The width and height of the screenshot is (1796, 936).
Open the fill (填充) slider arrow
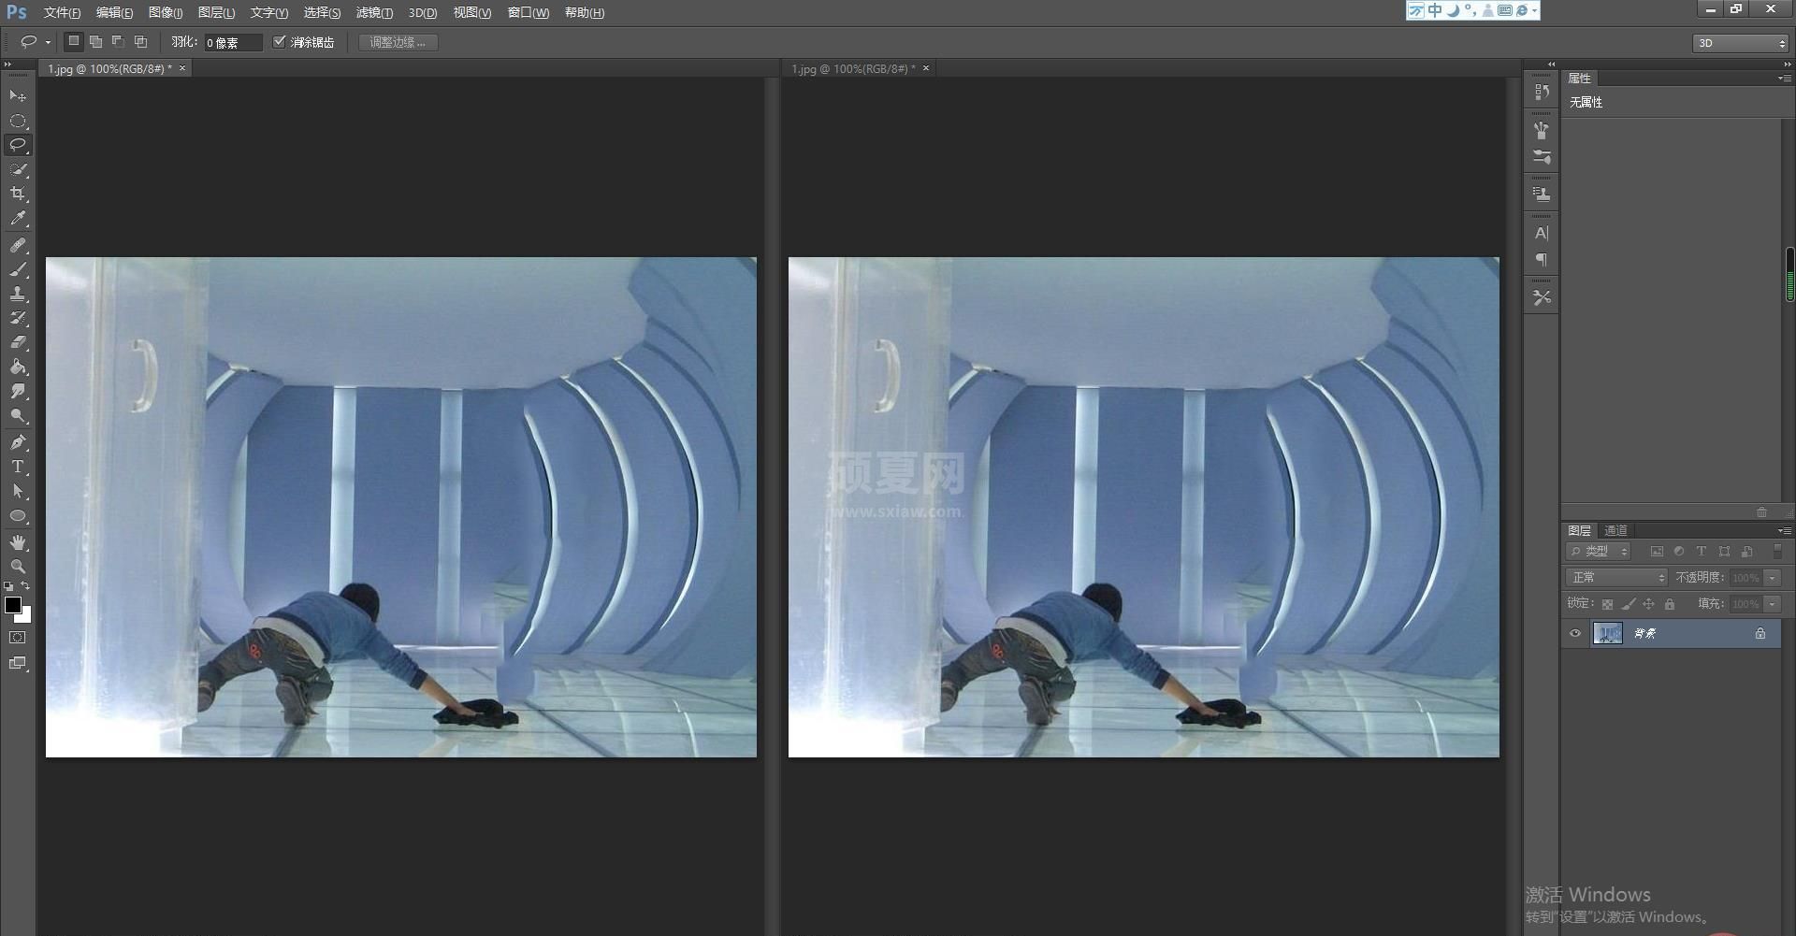point(1773,604)
